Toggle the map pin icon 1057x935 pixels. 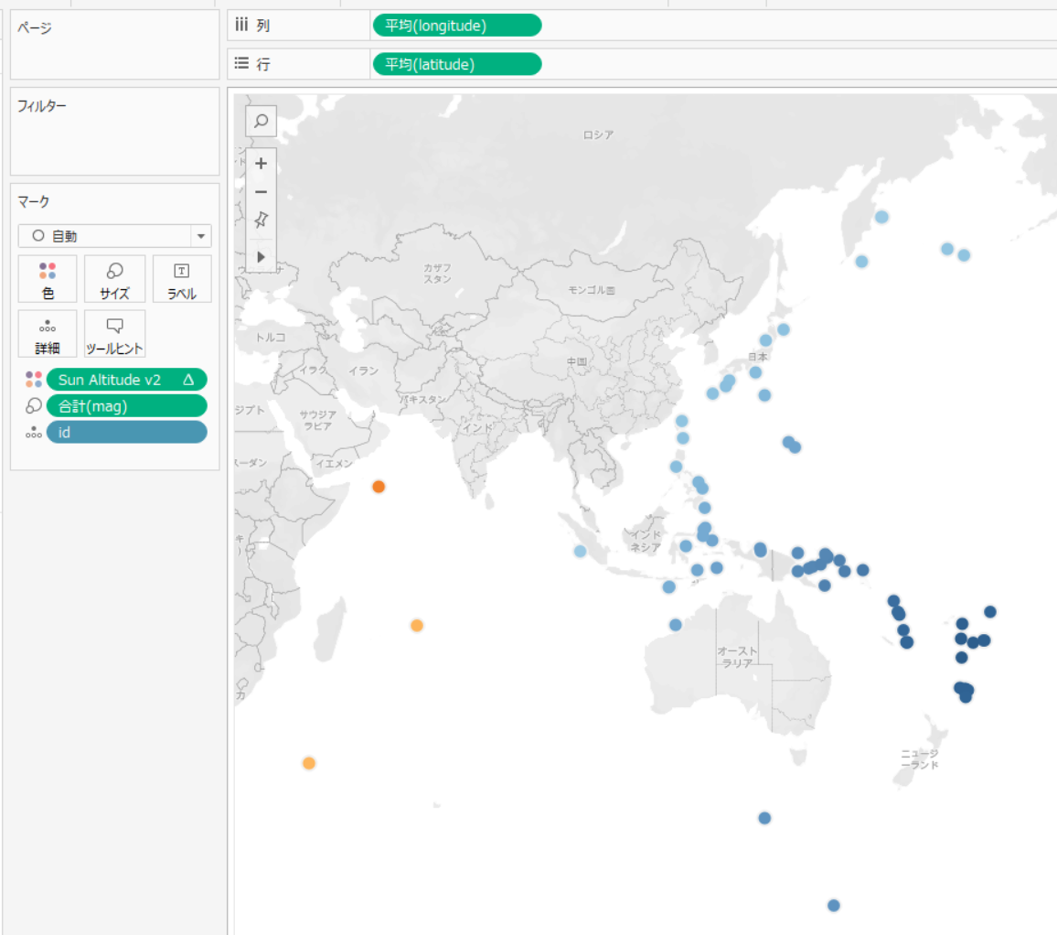pyautogui.click(x=261, y=220)
